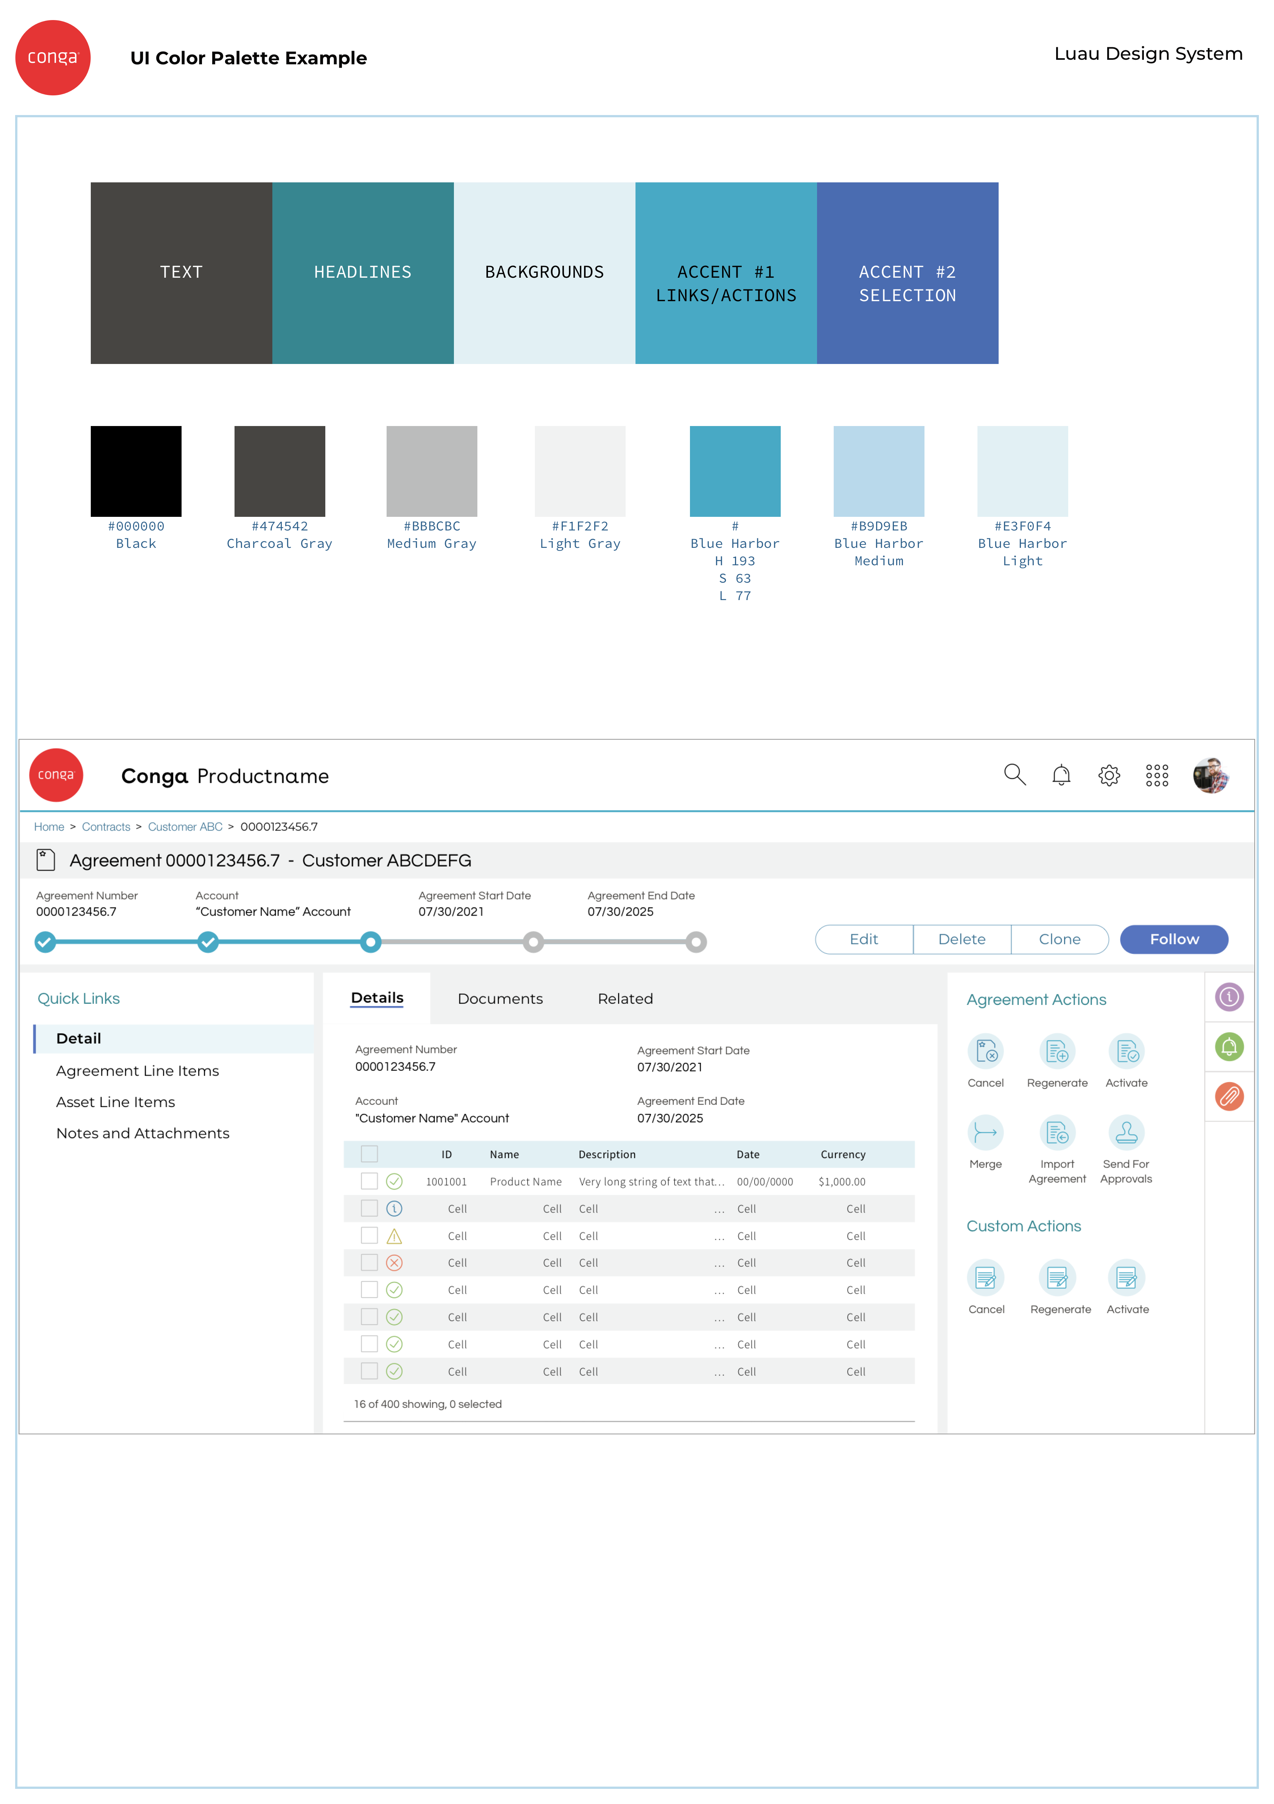Screen dimensions: 1274x1804
Task: Open the app launcher grid icon
Action: point(1157,775)
